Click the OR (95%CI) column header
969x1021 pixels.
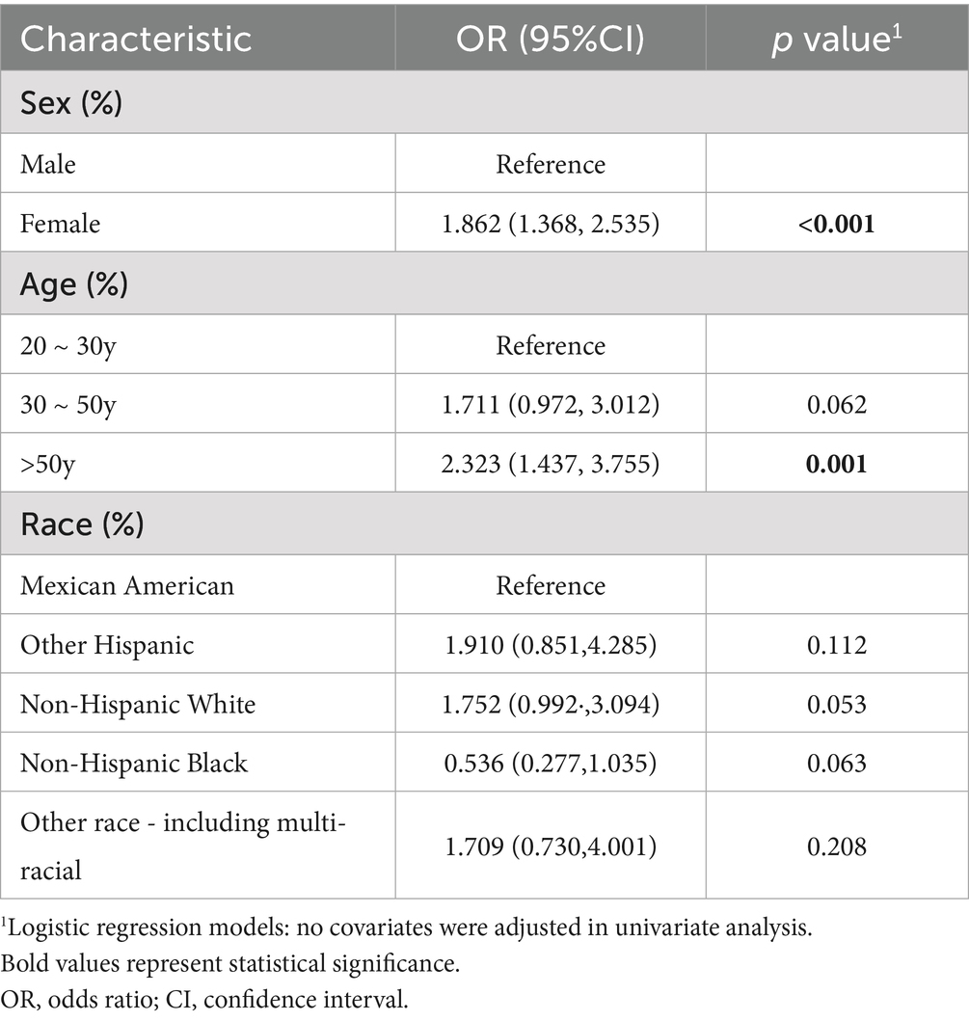click(551, 40)
